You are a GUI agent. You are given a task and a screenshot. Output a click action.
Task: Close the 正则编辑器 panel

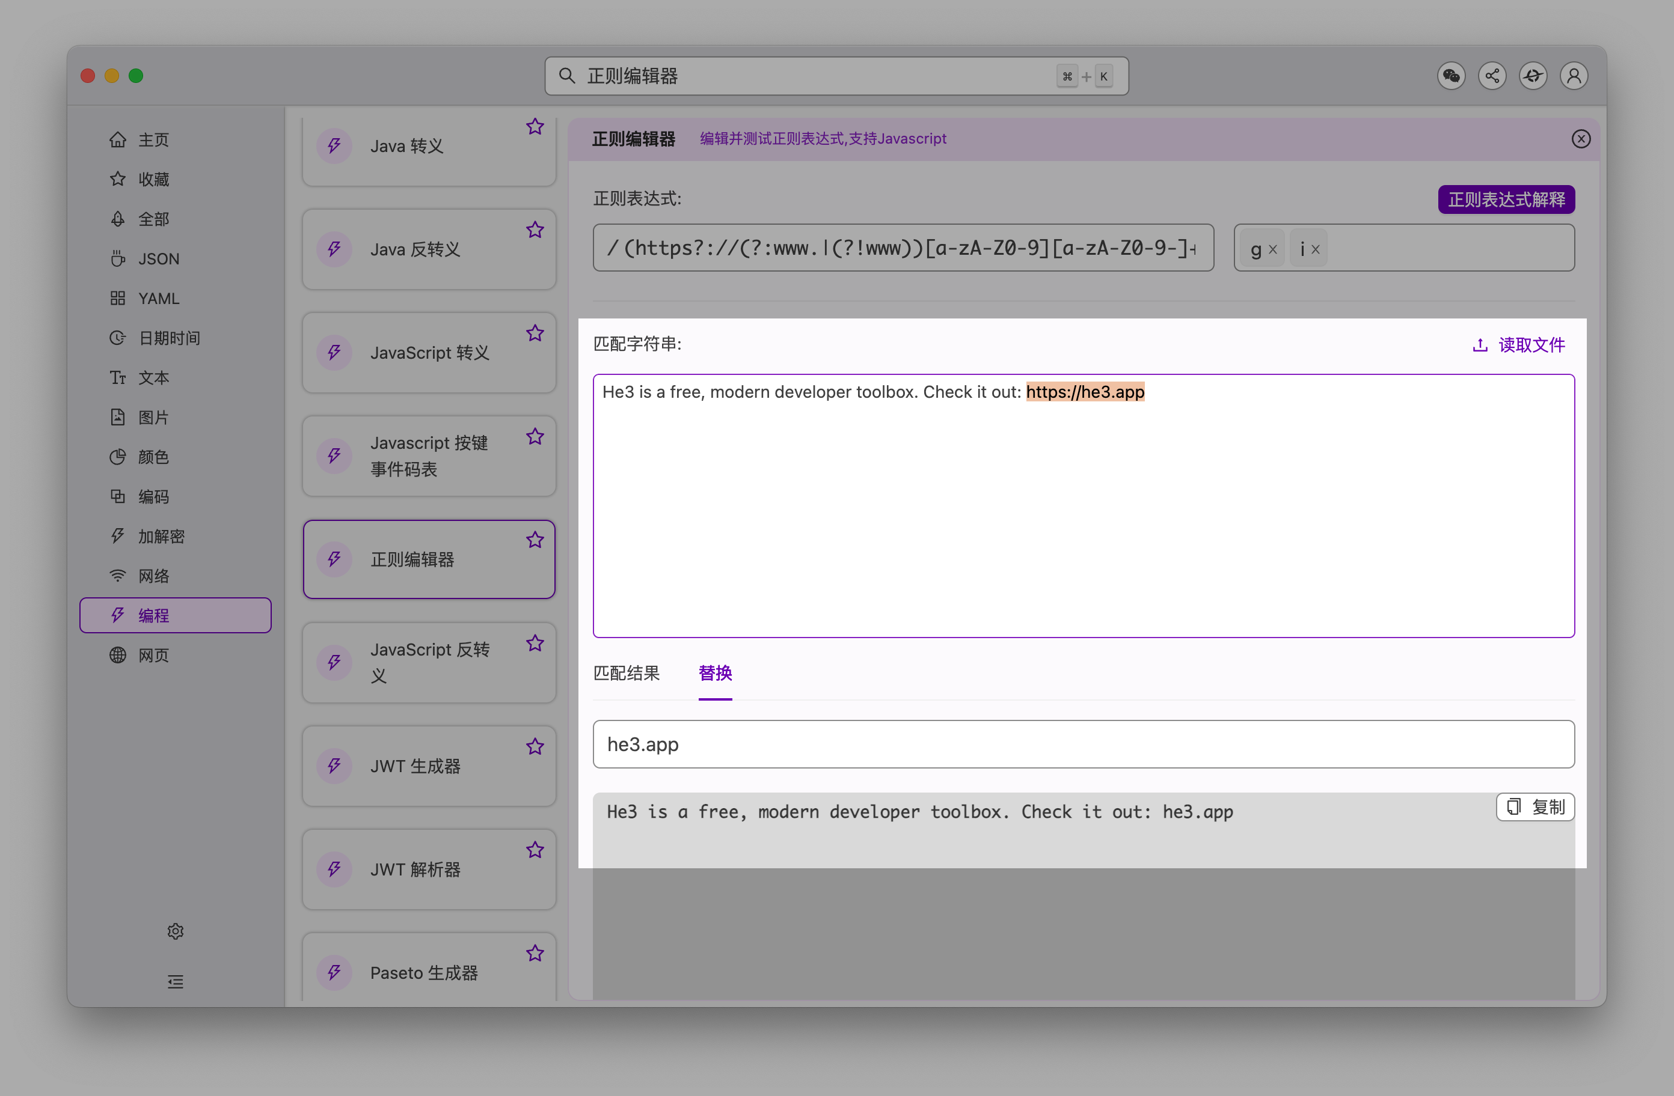[x=1580, y=139]
